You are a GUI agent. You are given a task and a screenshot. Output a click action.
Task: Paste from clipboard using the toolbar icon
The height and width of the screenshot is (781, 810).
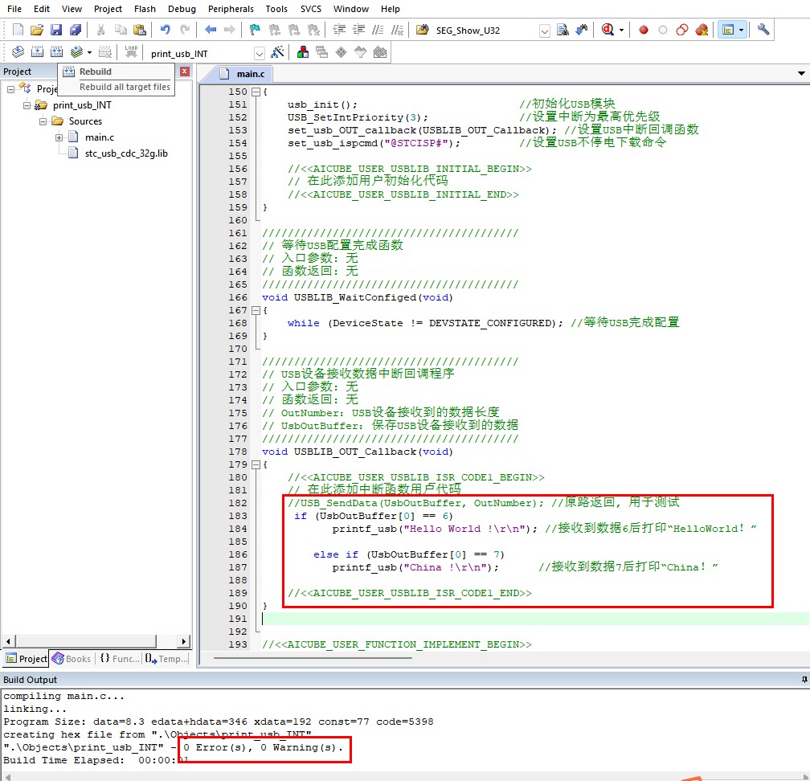point(140,30)
